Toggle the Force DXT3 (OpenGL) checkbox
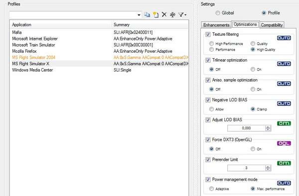Image resolution: width=299 pixels, height=196 pixels. click(208, 140)
